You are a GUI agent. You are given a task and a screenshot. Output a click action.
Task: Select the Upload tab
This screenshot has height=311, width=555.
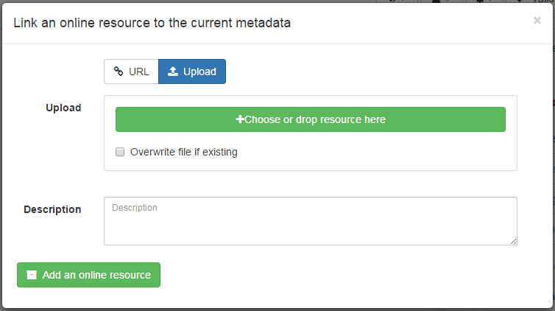click(x=192, y=71)
